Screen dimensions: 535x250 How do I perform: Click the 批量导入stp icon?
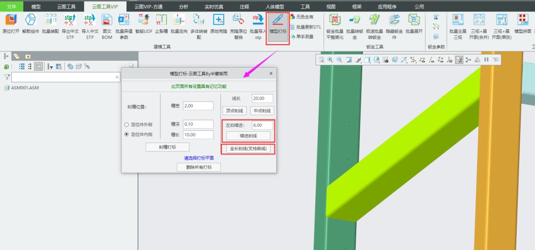pos(258,20)
